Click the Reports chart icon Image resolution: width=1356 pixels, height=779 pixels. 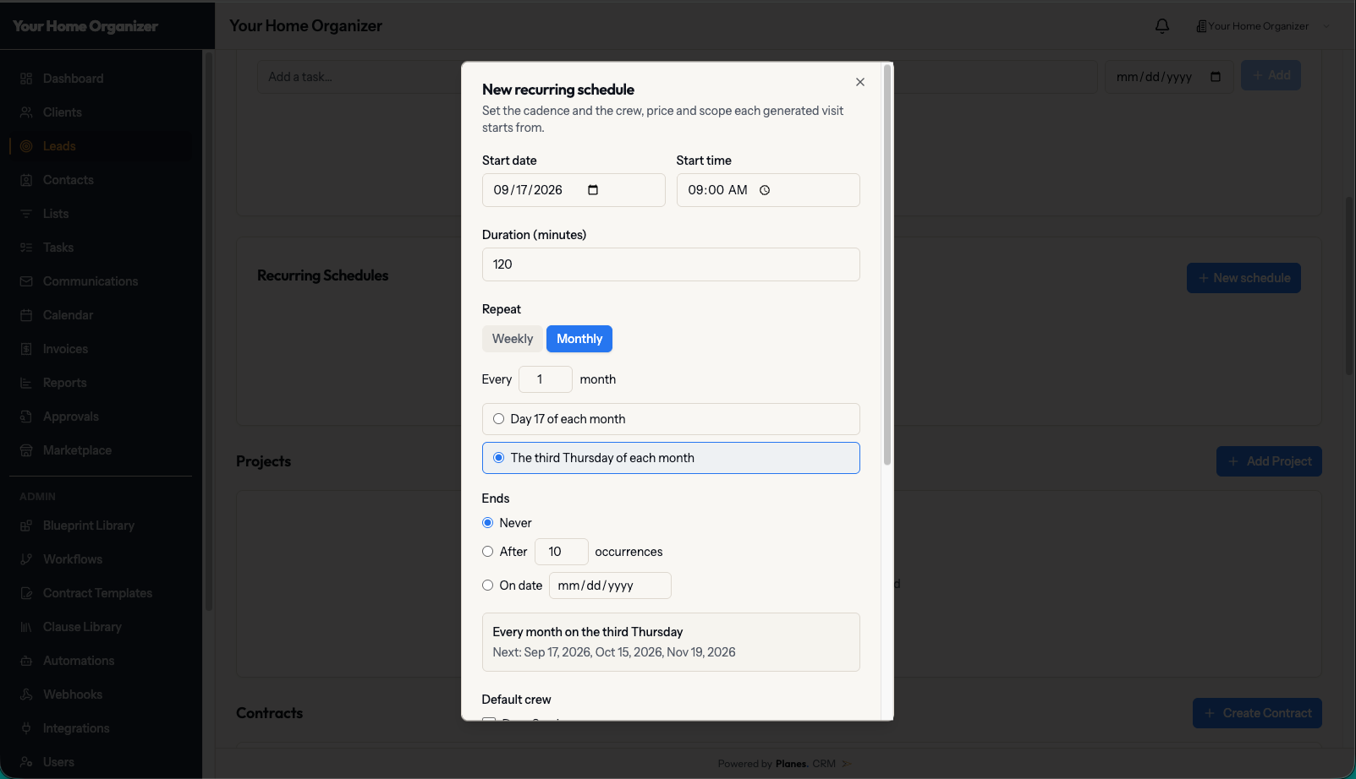[26, 383]
